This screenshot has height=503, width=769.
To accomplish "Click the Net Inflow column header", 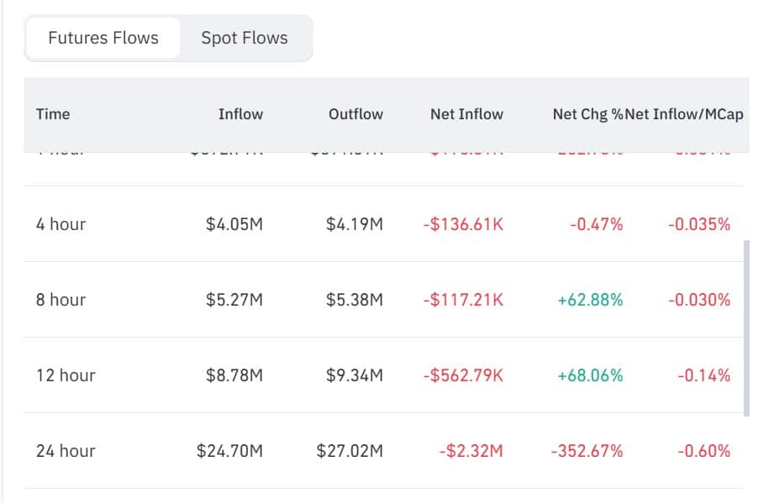I will coord(467,114).
